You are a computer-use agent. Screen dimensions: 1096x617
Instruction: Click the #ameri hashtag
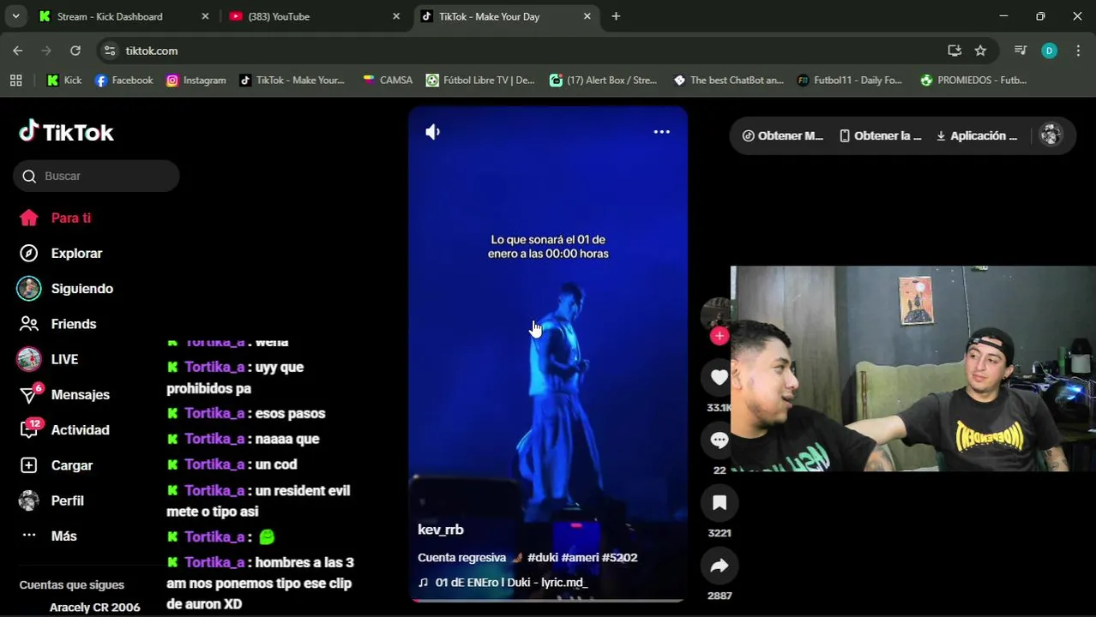581,557
